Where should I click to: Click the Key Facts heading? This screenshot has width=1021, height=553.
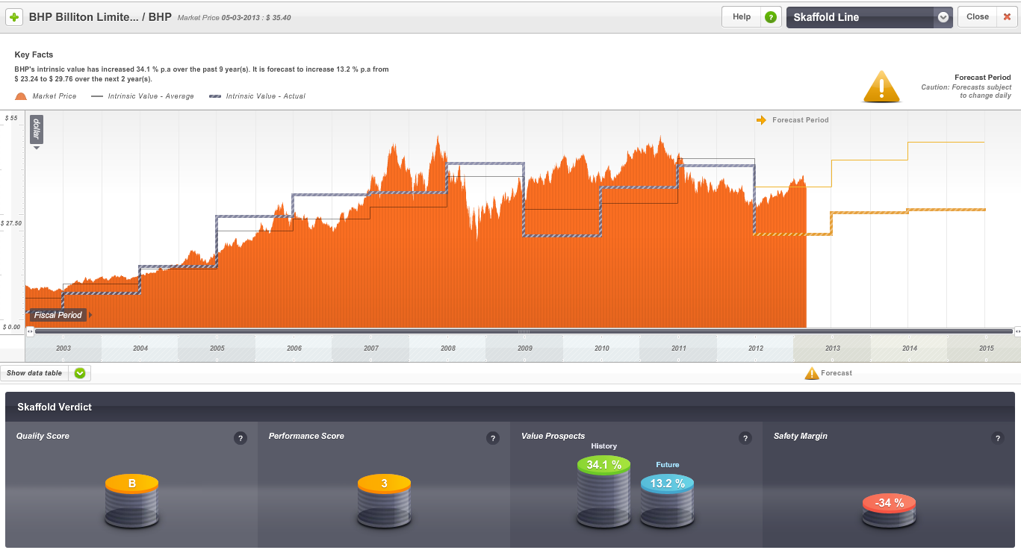(34, 54)
